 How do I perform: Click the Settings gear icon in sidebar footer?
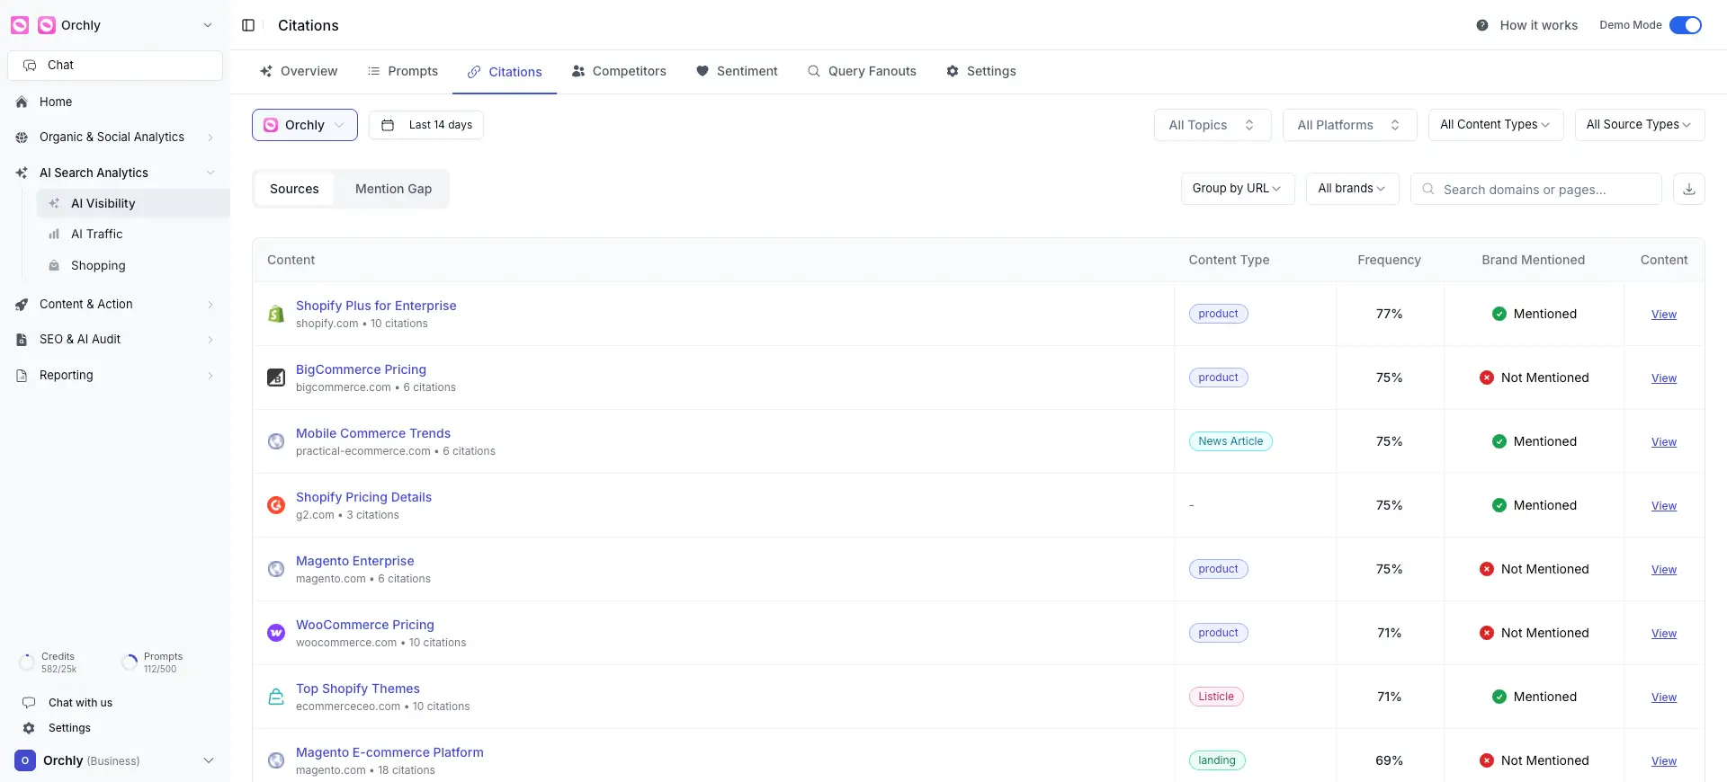29,728
